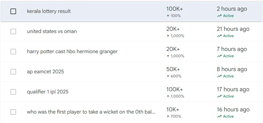Click the trending arrow icon at 21 hours ago
Image resolution: width=263 pixels, height=123 pixels.
pos(219,36)
